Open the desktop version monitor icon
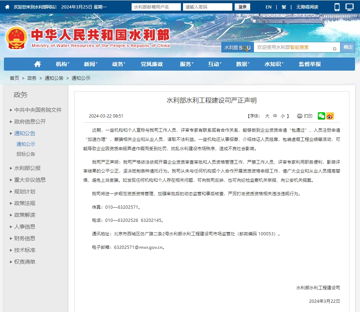The image size is (360, 312). pyautogui.click(x=350, y=7)
